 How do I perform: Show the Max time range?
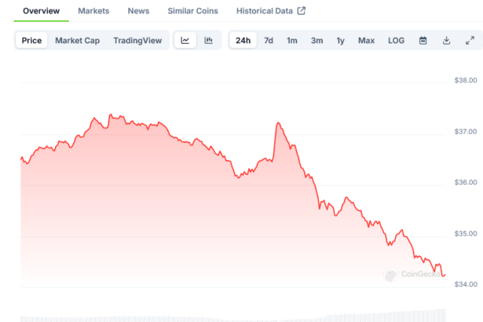click(366, 40)
